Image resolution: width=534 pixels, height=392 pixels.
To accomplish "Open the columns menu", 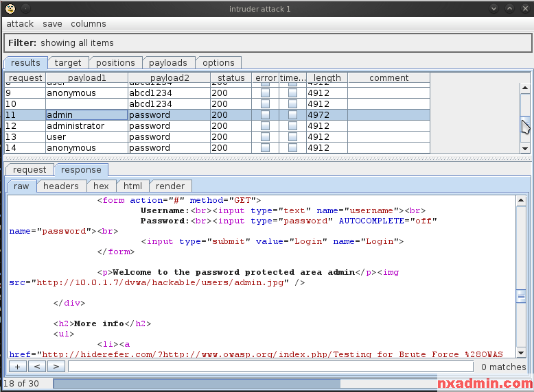I will pyautogui.click(x=89, y=24).
